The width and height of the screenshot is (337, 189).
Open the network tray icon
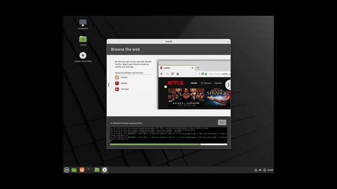coord(256,170)
